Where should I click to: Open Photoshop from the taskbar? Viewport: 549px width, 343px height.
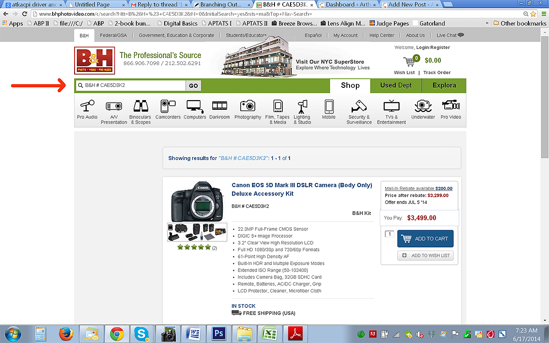pos(219,334)
